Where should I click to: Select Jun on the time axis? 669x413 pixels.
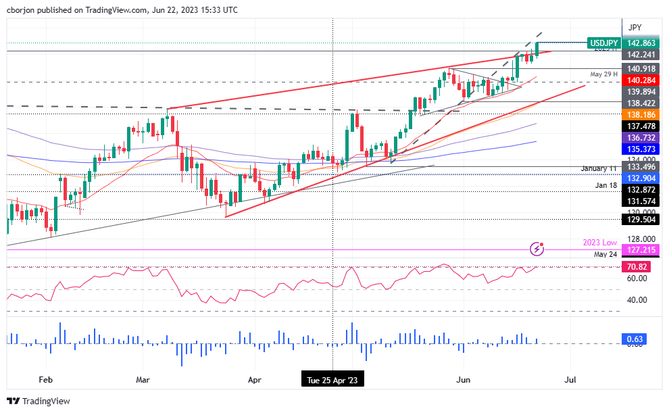click(x=463, y=380)
